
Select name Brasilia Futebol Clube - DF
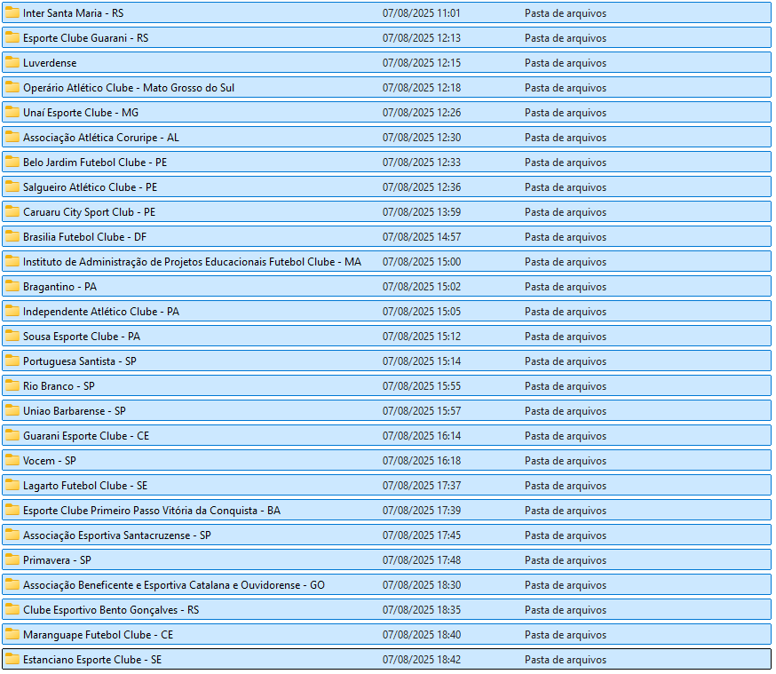point(84,237)
